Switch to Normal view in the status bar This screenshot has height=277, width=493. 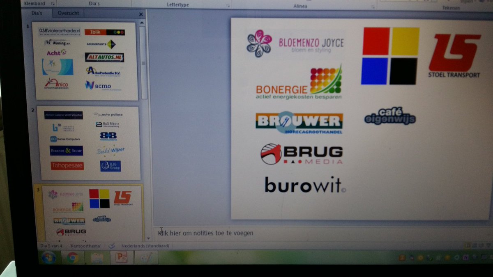[x=467, y=245]
